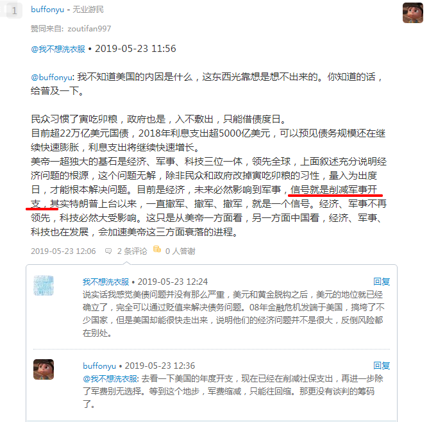The width and height of the screenshot is (429, 422).
Task: Click the @我不想洗衣服 mention above the quoted reply
Action: click(x=58, y=49)
